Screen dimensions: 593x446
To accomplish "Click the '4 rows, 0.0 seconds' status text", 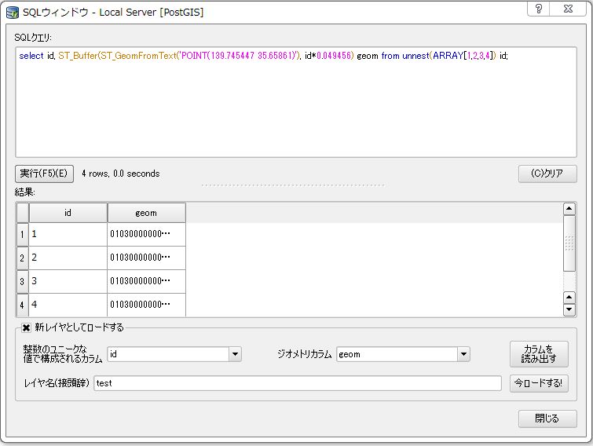I will [x=121, y=174].
